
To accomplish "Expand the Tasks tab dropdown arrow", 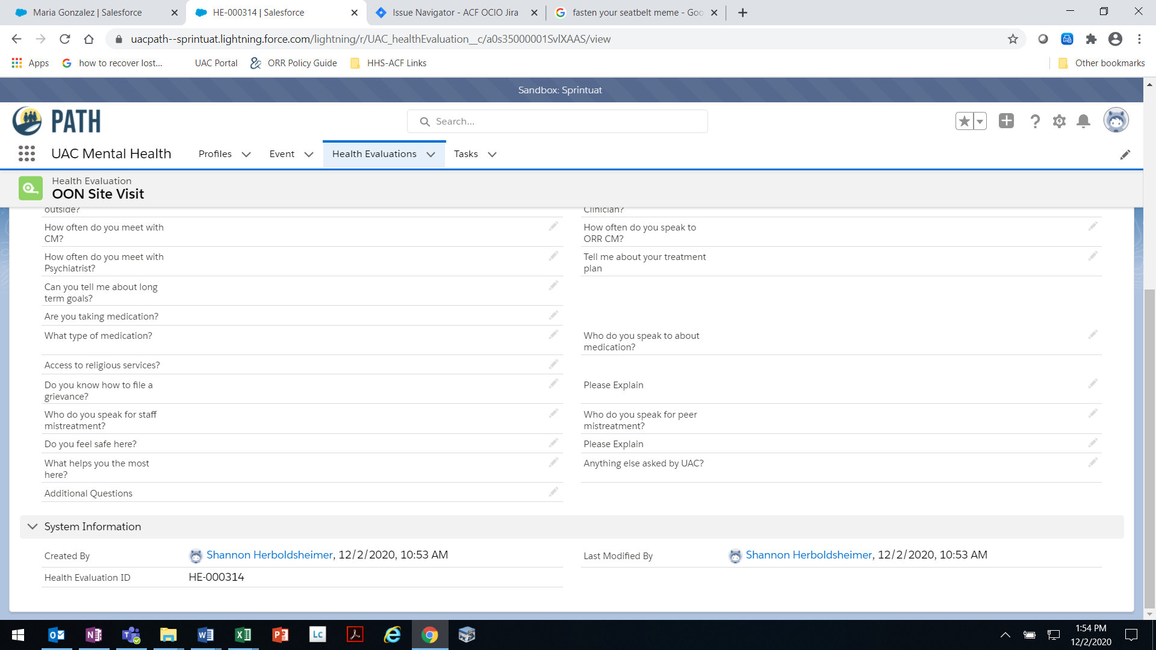I will tap(492, 155).
